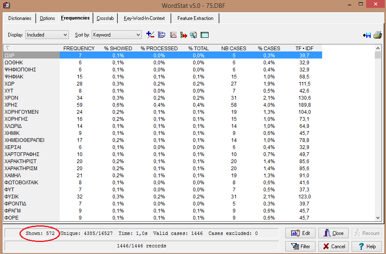Select the ΧΥΤ keyword row
This screenshot has height=254, width=386.
[x=163, y=90]
